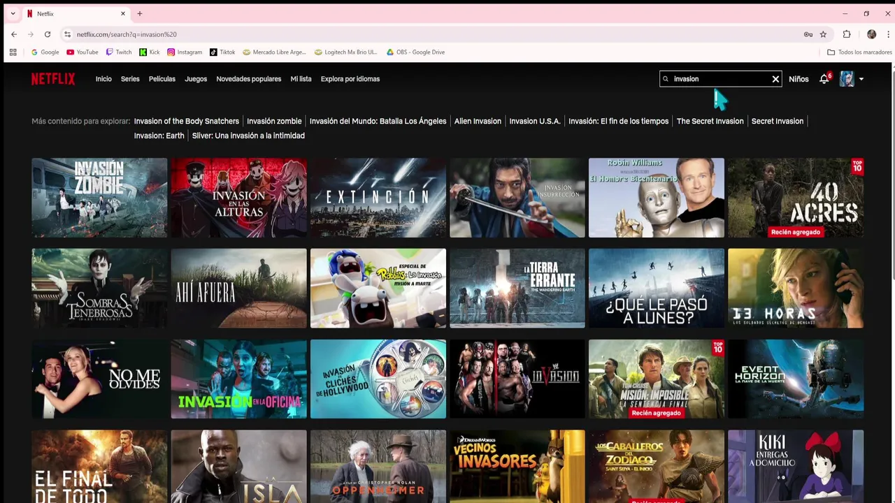Click the Netflix logo
Viewport: 895px width, 503px height.
coord(53,79)
